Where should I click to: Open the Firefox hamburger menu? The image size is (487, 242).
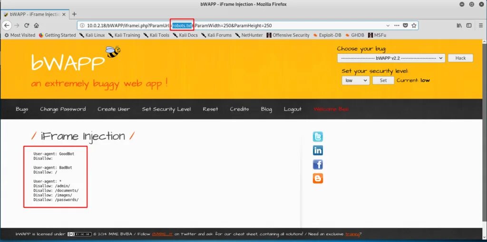click(x=481, y=26)
